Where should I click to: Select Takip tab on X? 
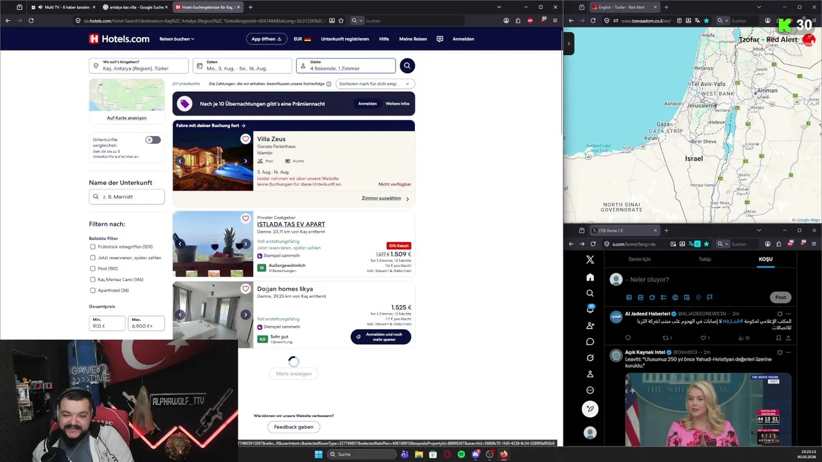704,259
